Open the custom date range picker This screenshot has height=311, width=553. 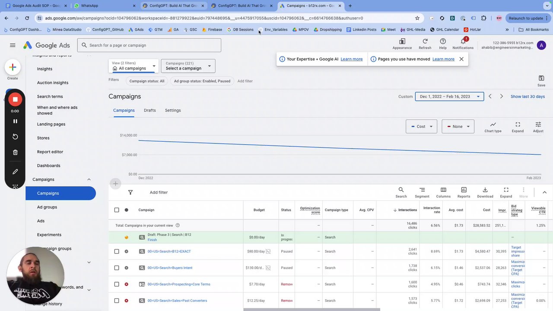coord(449,96)
